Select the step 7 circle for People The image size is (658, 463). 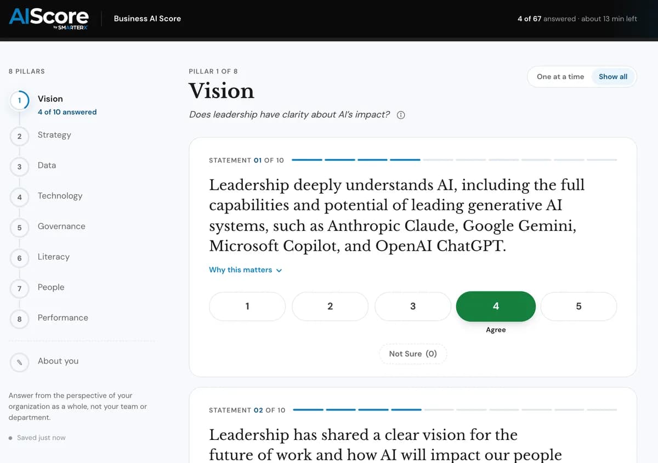point(19,289)
